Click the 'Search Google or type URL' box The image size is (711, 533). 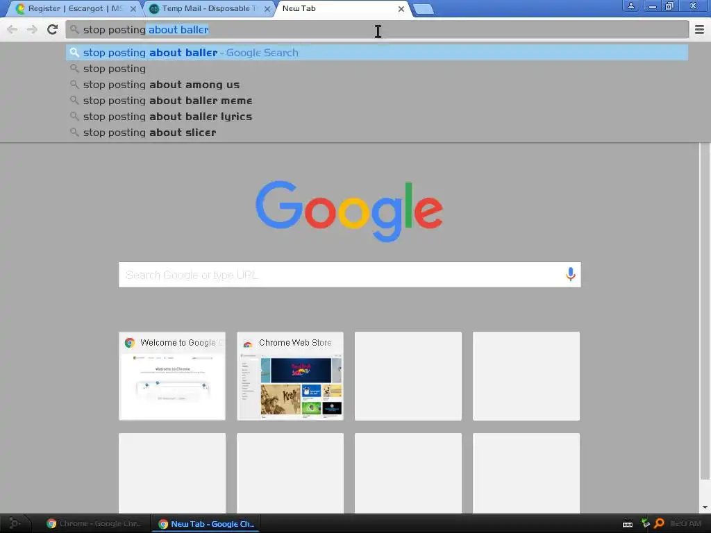tap(350, 274)
